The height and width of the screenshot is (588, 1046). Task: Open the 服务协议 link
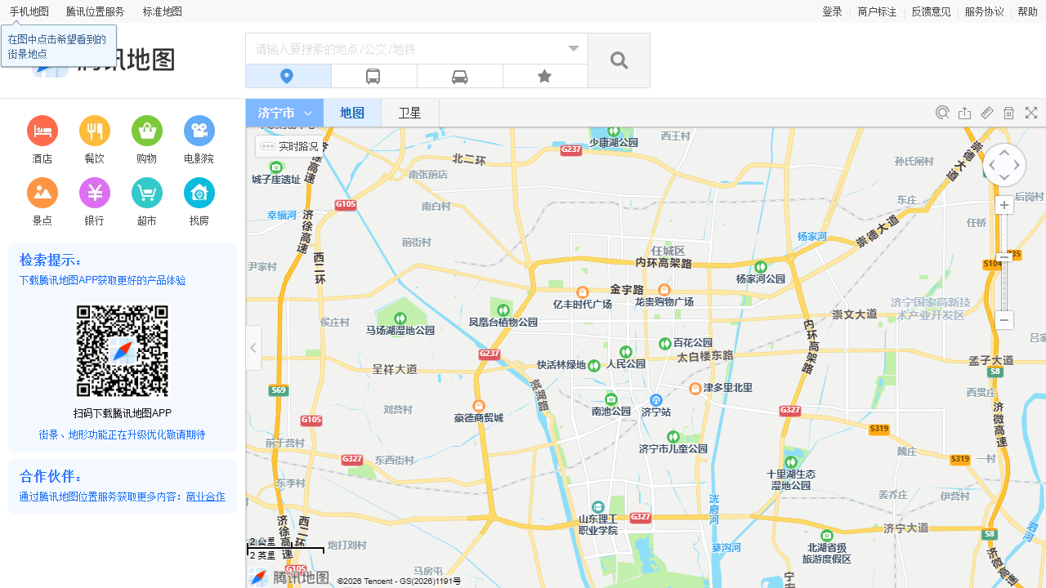click(984, 11)
